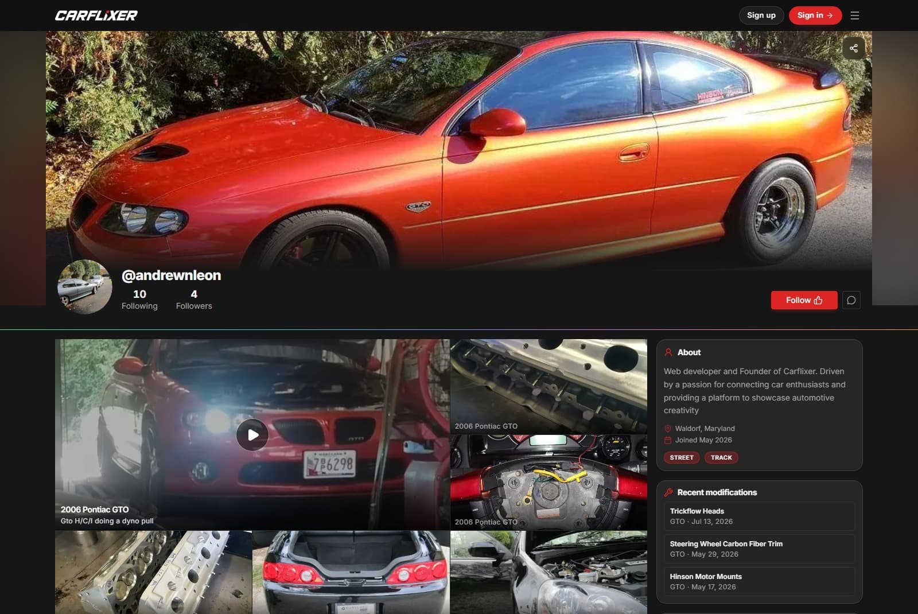Viewport: 918px width, 614px height.
Task: Select the TRACK tag
Action: (721, 457)
